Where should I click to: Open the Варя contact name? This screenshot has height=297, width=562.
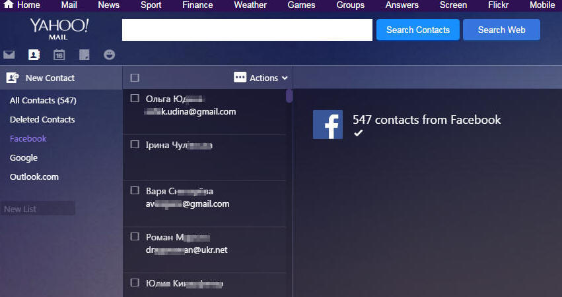[x=179, y=191]
